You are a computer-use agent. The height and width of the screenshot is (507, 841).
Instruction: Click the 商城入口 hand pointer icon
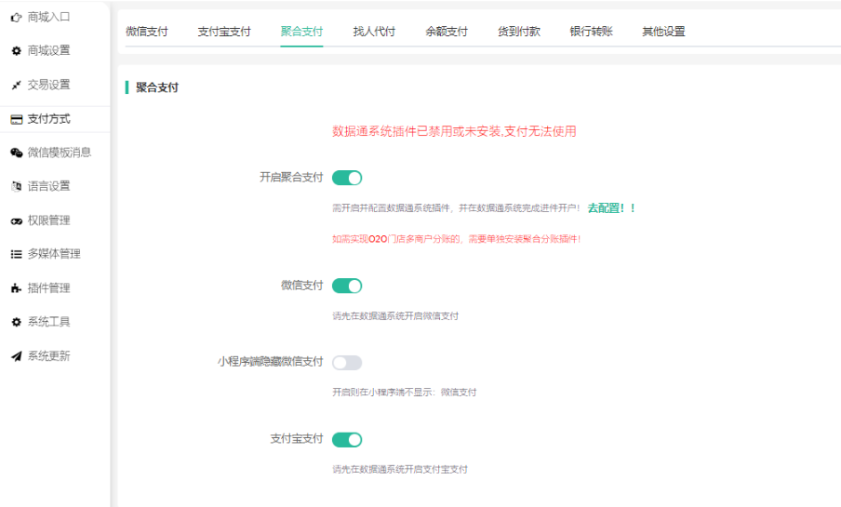coord(16,17)
